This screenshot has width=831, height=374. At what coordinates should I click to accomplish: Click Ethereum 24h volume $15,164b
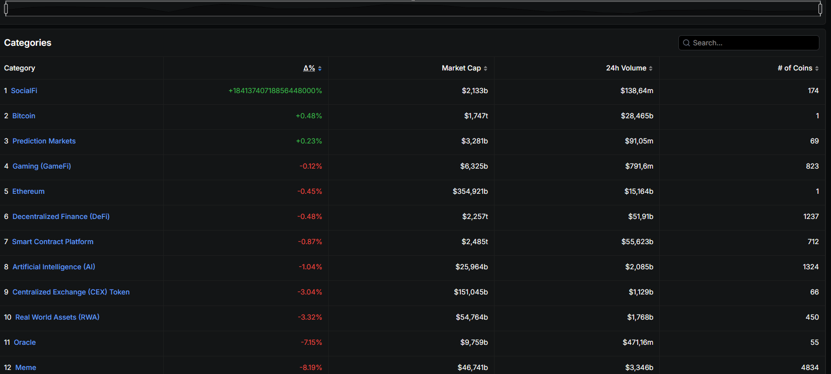coord(639,191)
